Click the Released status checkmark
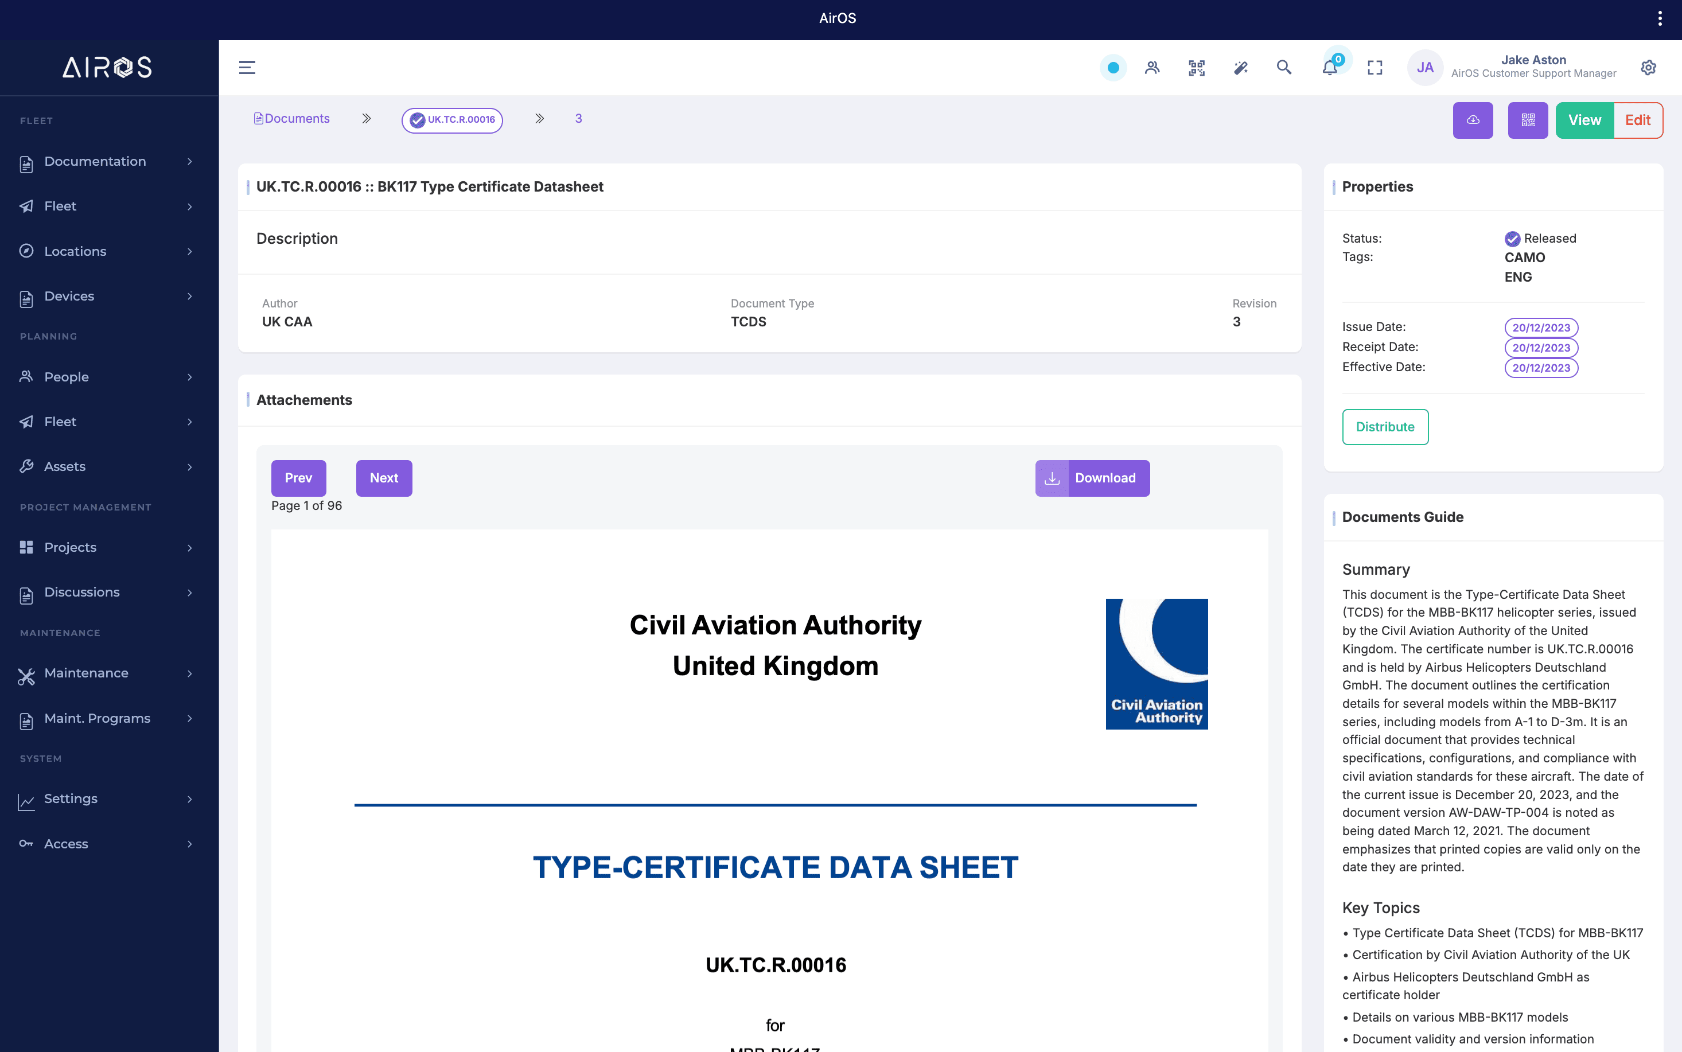 click(x=1512, y=239)
